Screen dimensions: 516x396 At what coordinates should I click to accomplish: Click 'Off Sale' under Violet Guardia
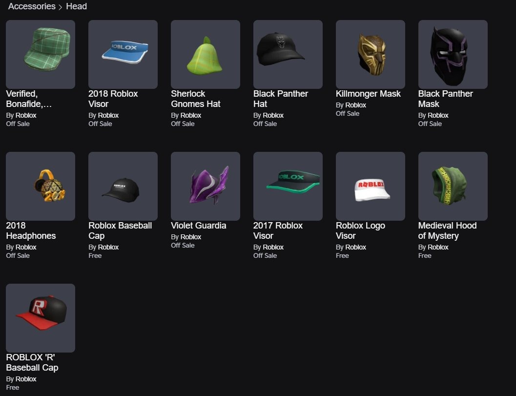183,245
